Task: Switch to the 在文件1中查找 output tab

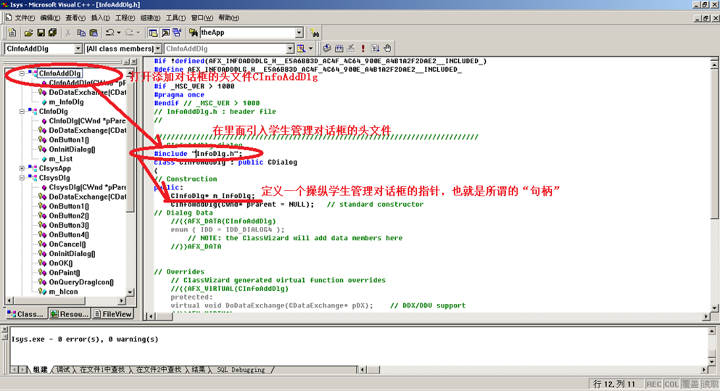Action: (102, 369)
